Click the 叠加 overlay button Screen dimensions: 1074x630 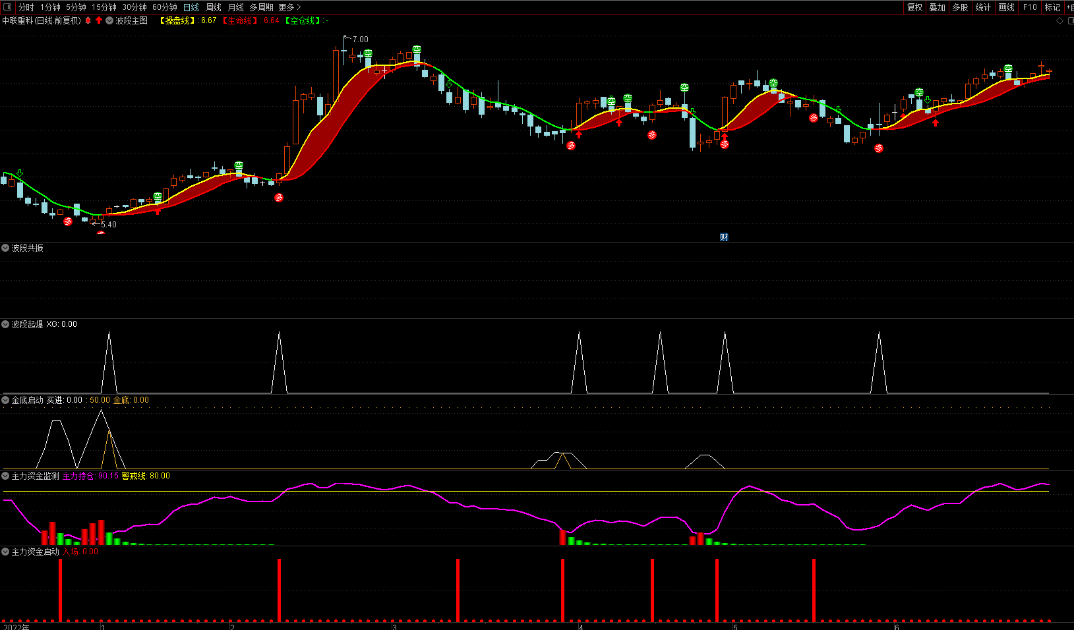point(938,7)
